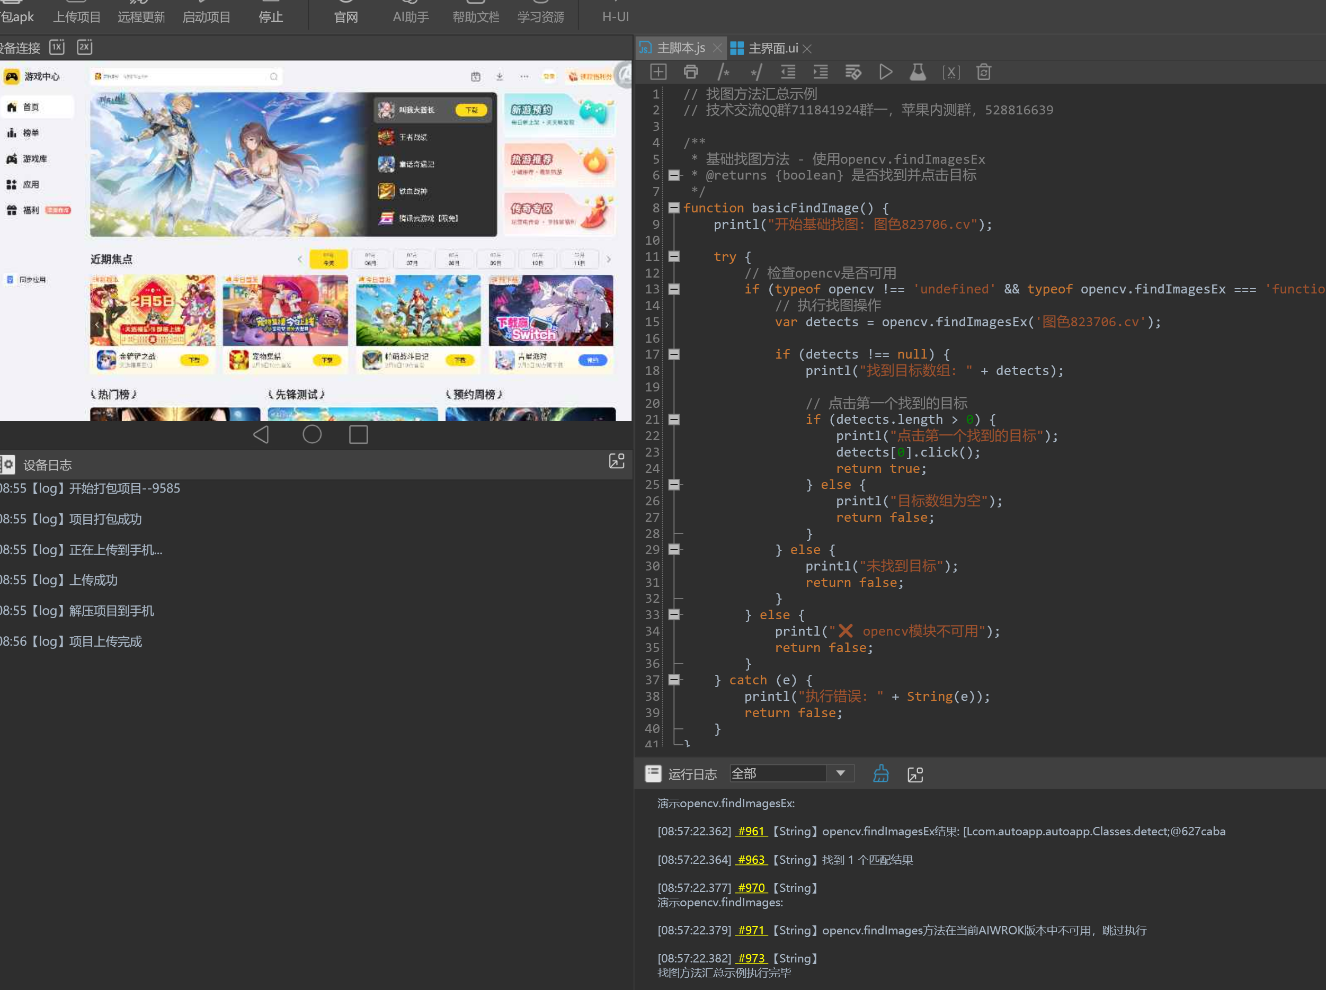
Task: Collapse the try block at line 11
Action: tap(674, 256)
